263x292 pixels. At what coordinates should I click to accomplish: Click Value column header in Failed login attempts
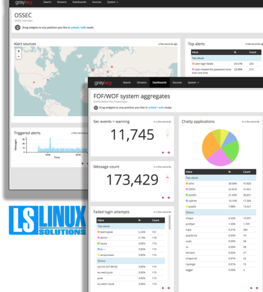[101, 220]
